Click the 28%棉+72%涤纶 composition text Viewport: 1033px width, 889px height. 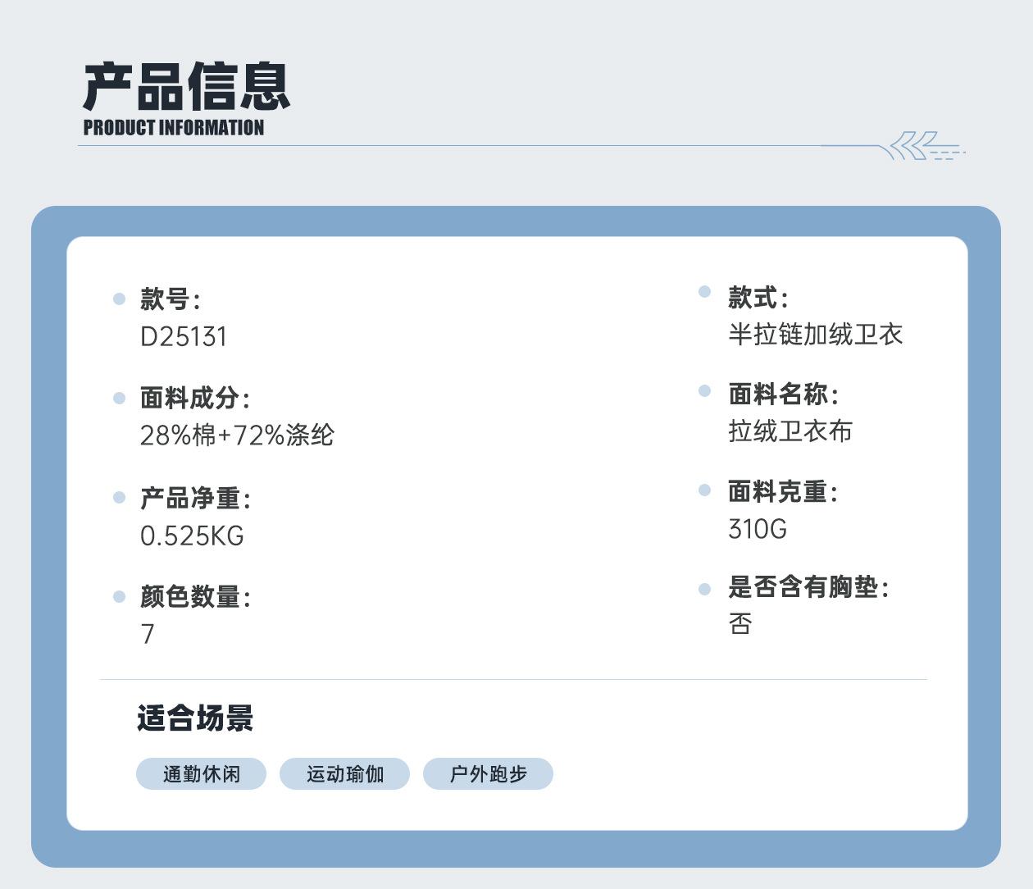point(237,435)
